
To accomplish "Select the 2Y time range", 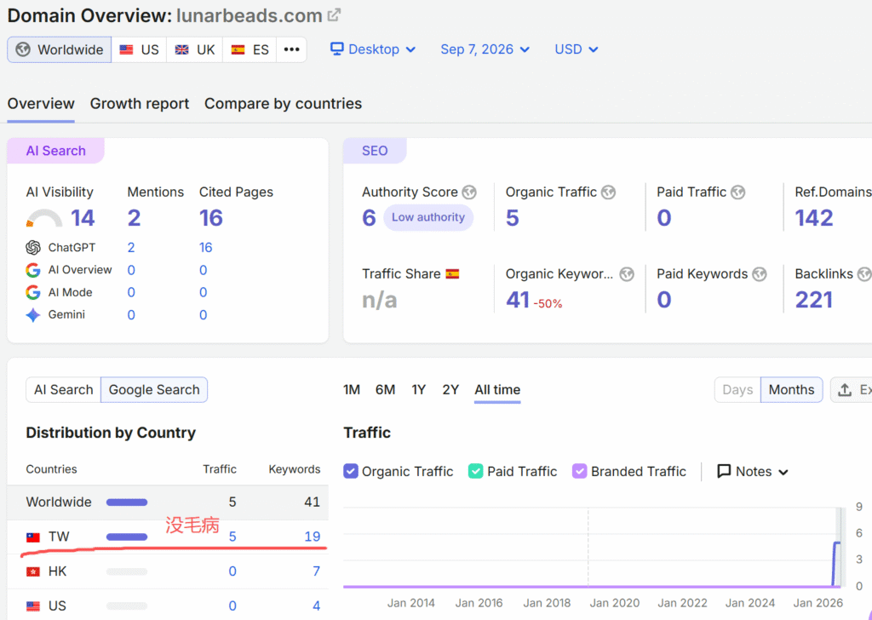I will [x=450, y=390].
